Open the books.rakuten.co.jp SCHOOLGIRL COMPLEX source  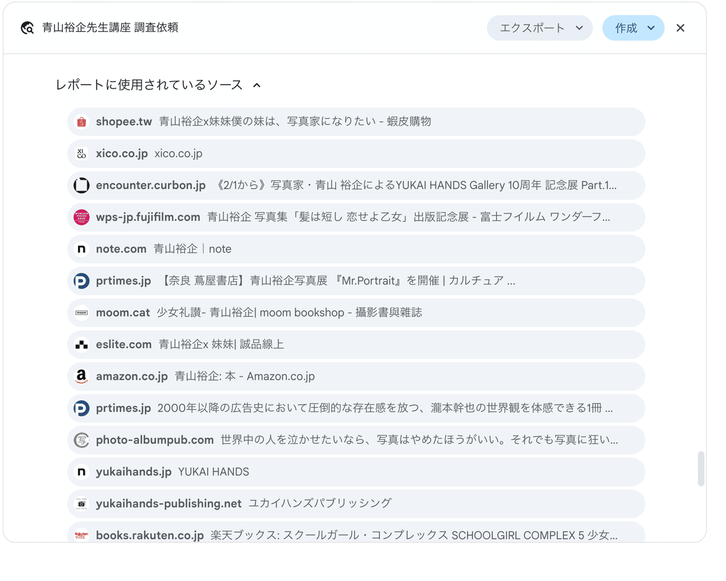tap(356, 532)
